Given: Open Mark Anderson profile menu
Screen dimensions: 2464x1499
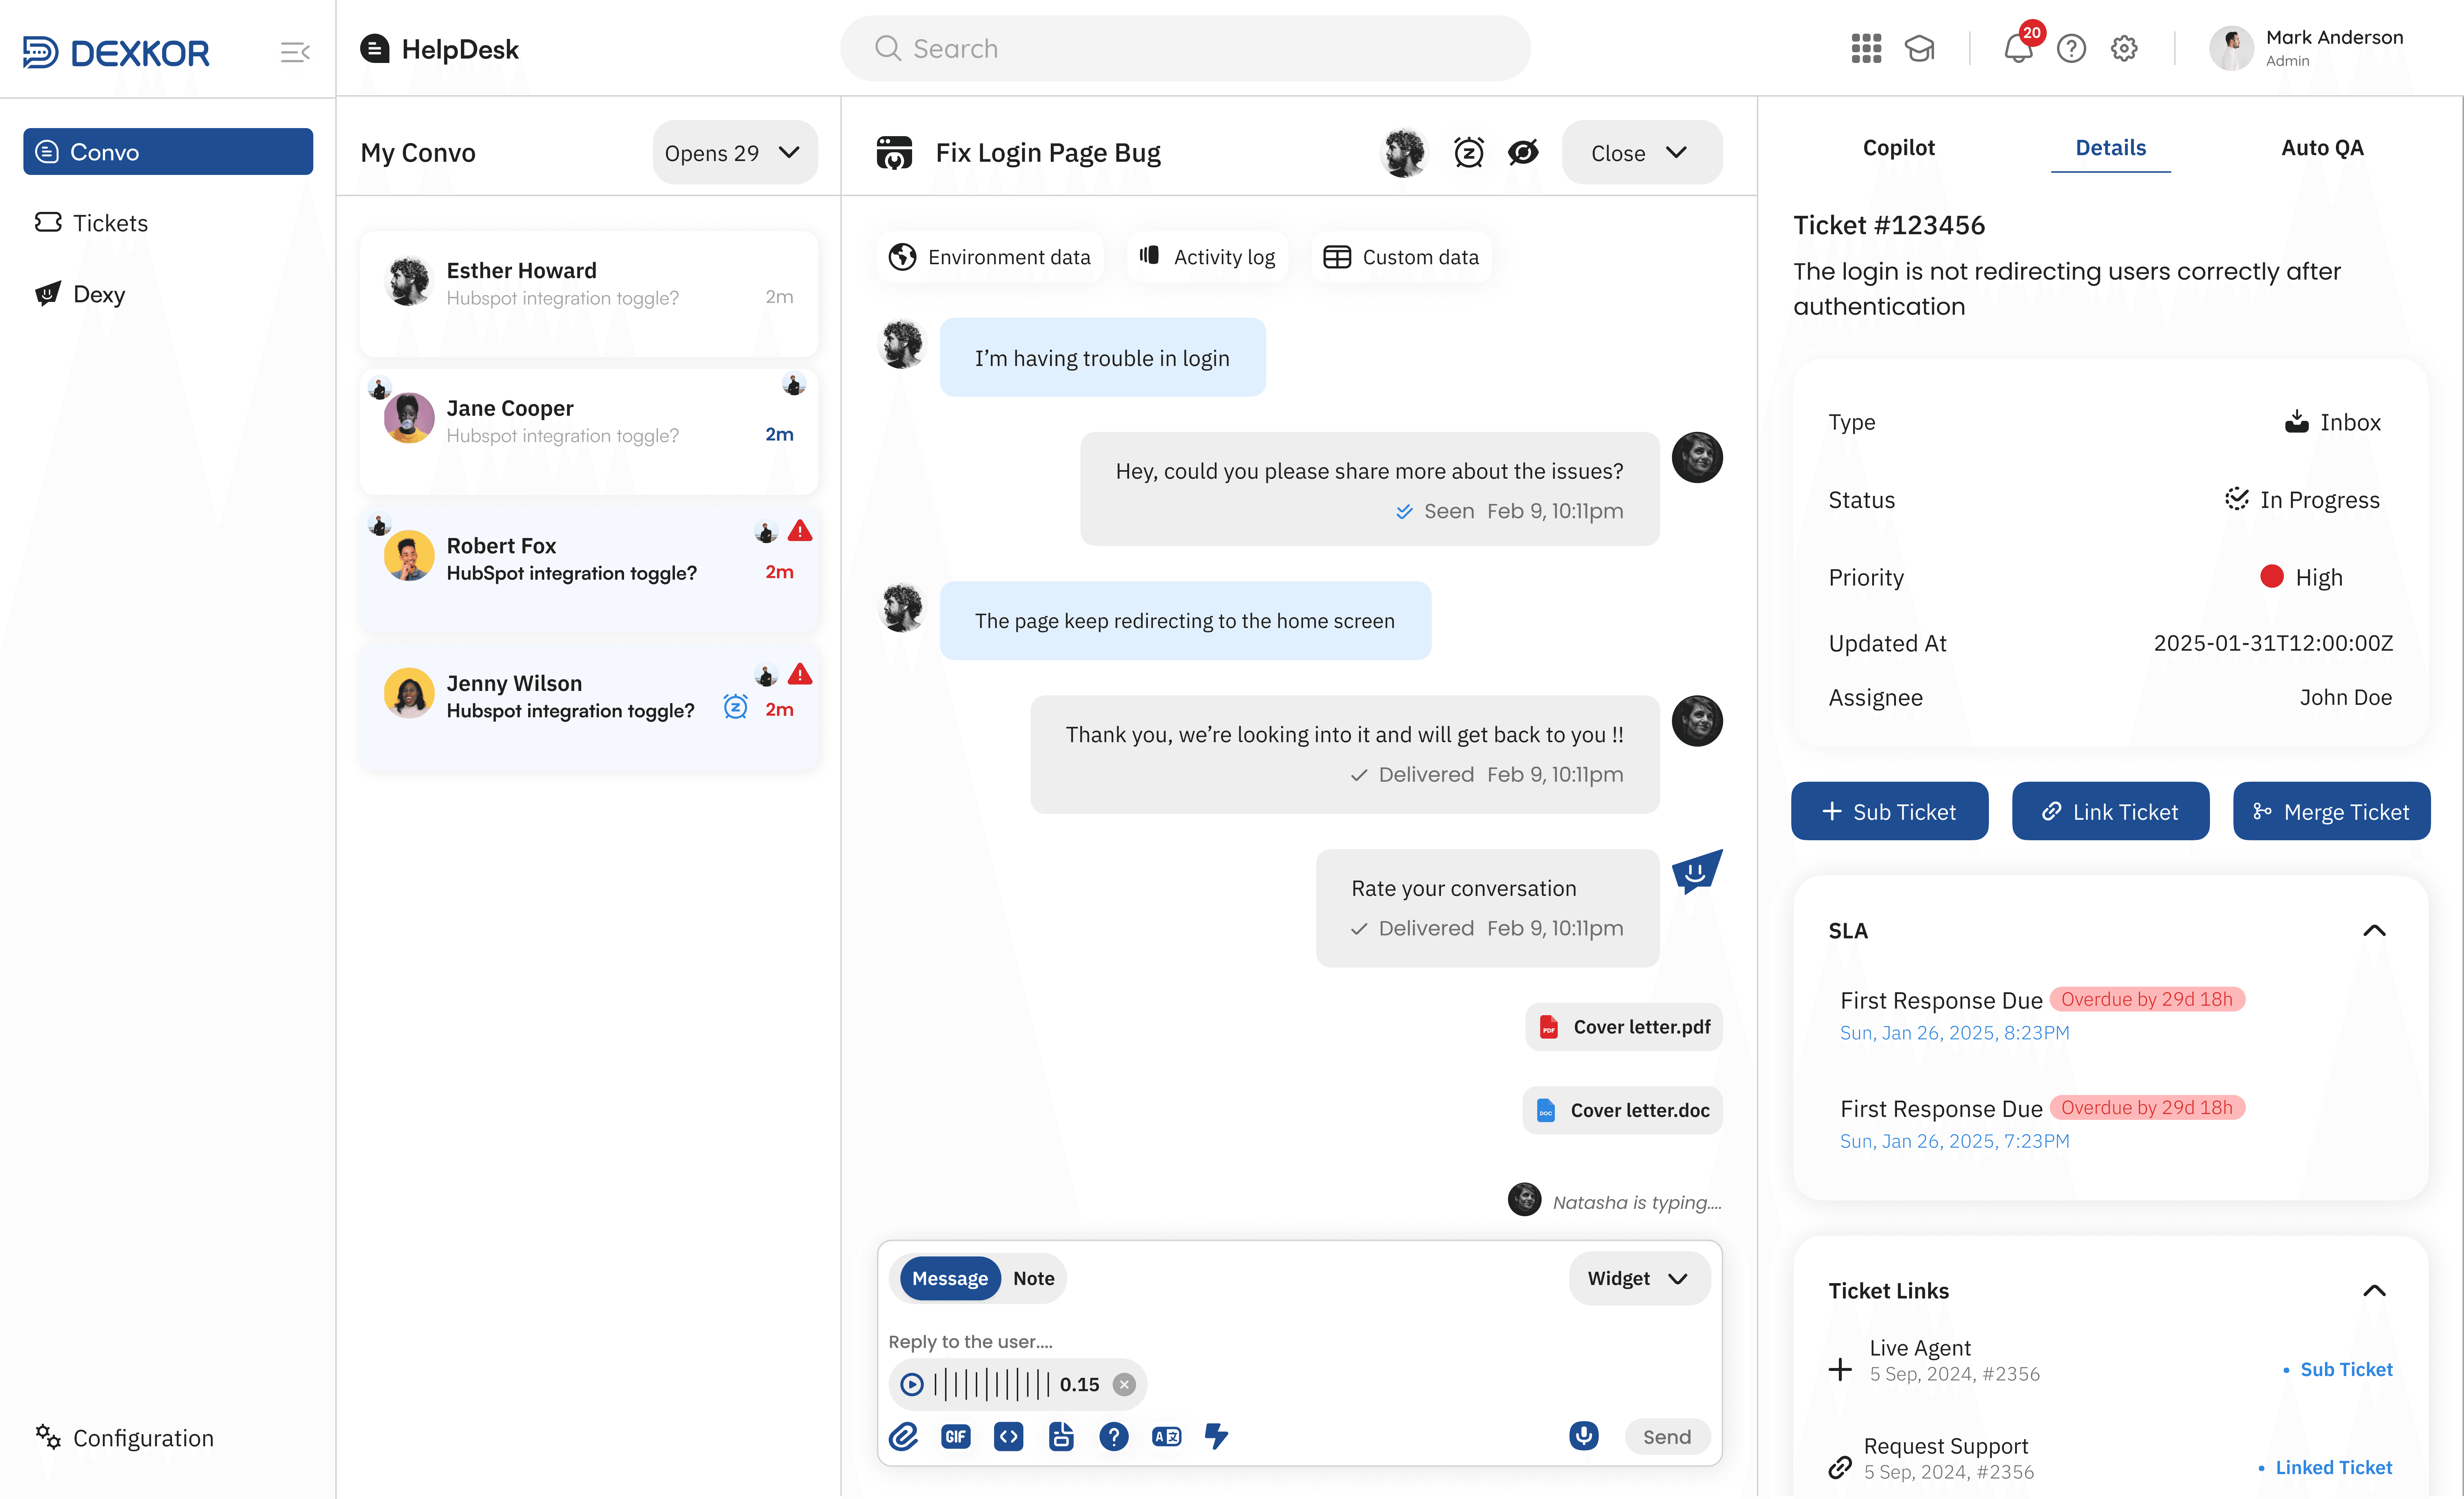Looking at the screenshot, I should [2306, 48].
